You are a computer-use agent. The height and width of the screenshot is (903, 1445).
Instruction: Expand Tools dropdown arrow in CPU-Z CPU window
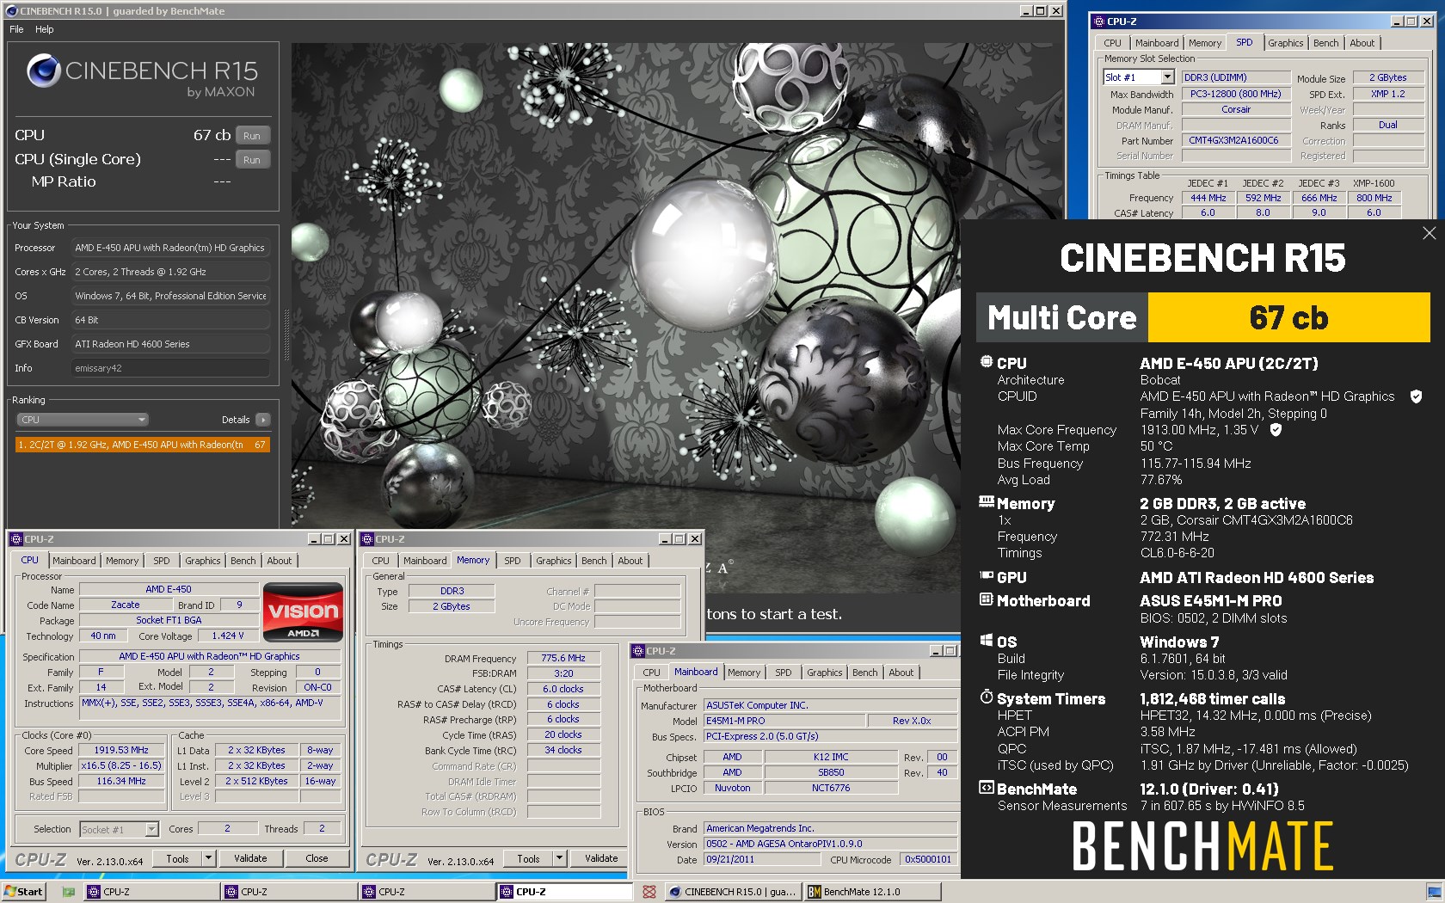tap(207, 858)
